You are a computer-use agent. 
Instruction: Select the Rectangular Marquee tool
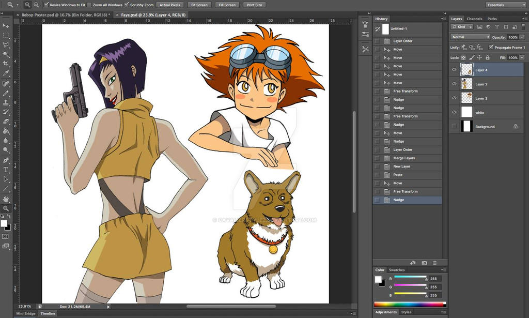tap(6, 35)
